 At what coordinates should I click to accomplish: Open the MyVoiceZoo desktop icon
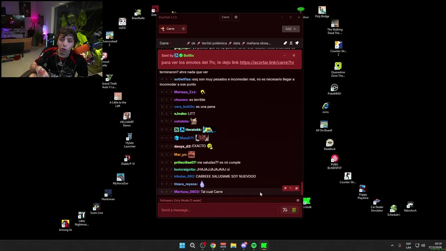(120, 179)
